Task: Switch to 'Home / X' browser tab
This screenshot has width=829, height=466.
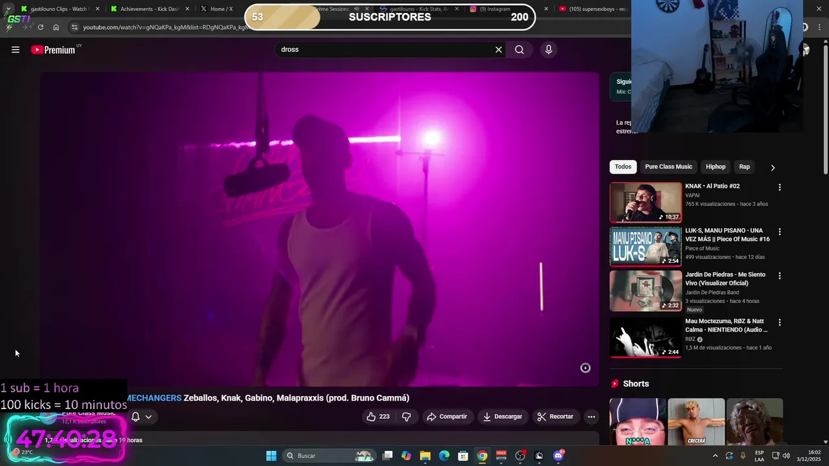Action: [221, 9]
